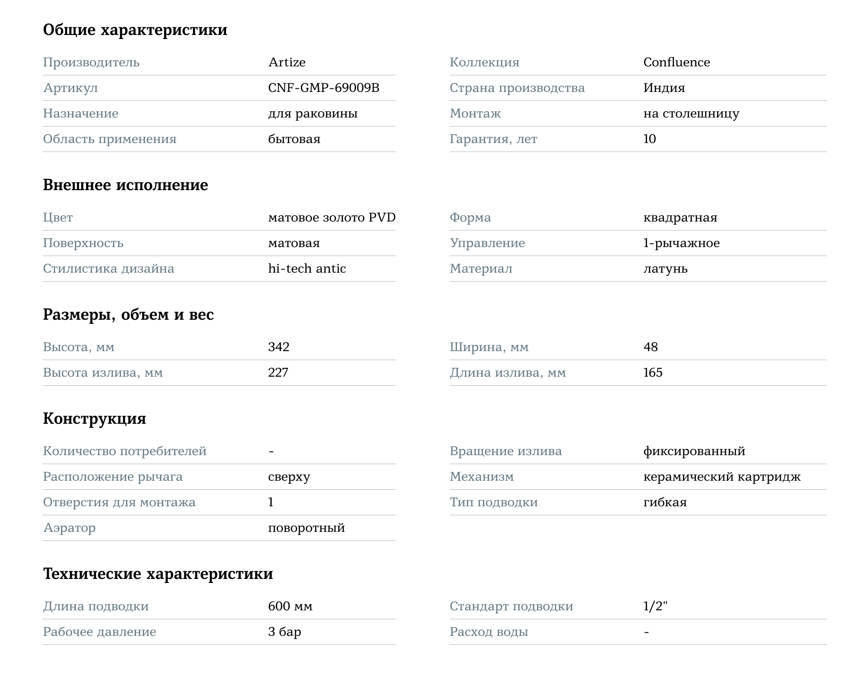861x687 pixels.
Task: Click the 'Внешнее исполнение' section heading
Action: click(126, 185)
